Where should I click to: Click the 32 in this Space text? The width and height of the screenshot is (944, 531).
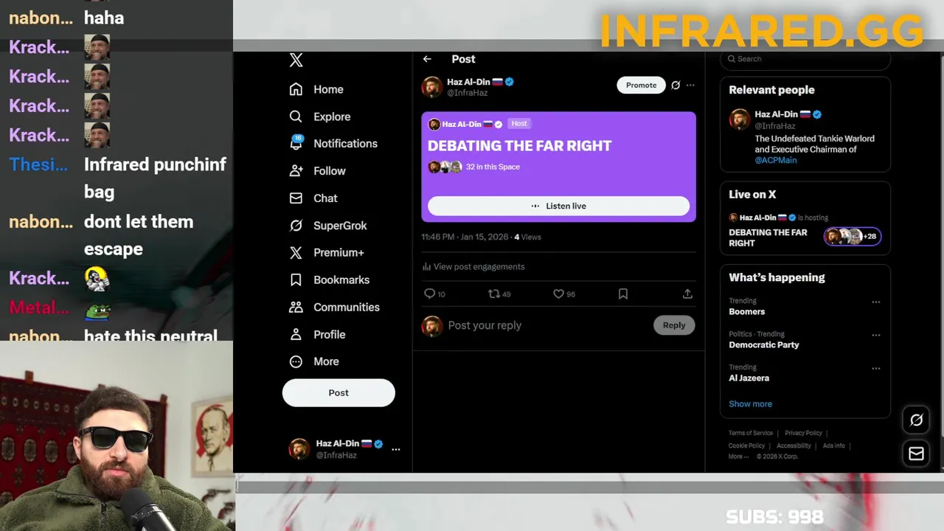493,167
